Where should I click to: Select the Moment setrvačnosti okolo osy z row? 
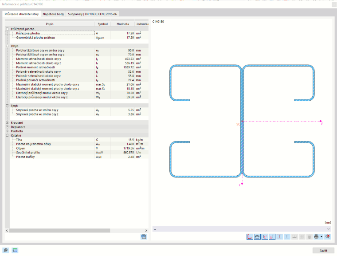point(77,63)
